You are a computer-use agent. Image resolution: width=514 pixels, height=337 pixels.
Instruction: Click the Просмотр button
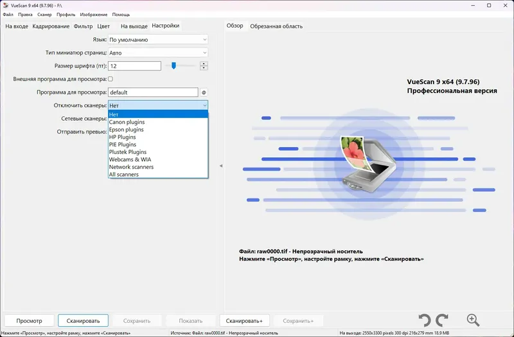(x=29, y=320)
